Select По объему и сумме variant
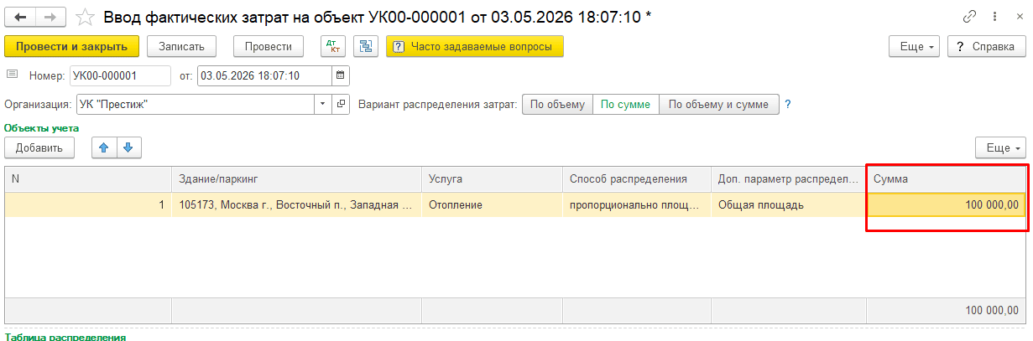The width and height of the screenshot is (1033, 341). click(x=719, y=105)
